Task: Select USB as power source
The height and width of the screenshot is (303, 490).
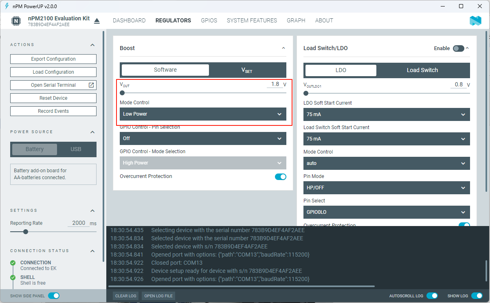Action: point(76,149)
